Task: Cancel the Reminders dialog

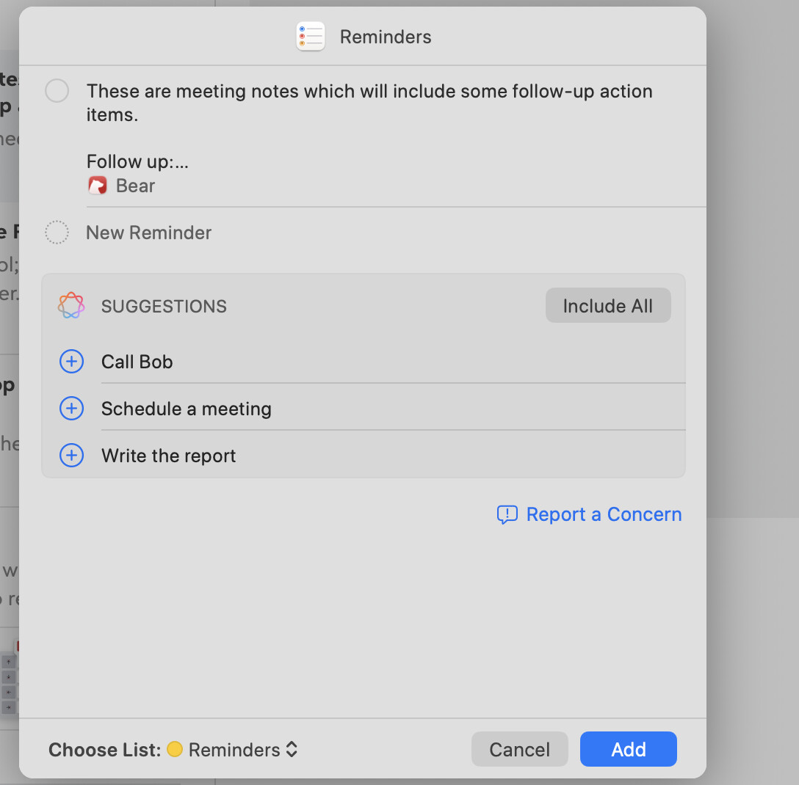Action: (519, 749)
